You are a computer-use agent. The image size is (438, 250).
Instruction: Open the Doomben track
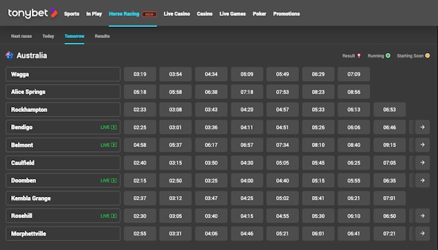pos(63,180)
